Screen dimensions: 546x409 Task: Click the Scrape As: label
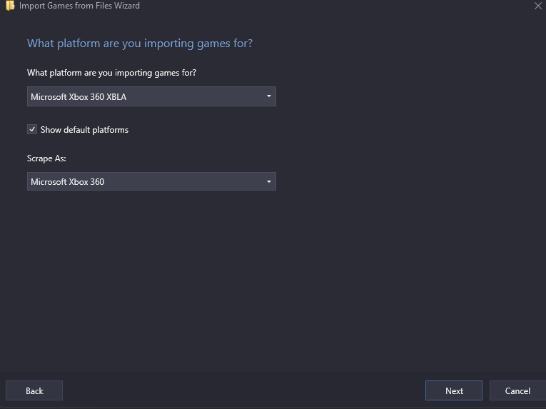point(46,158)
